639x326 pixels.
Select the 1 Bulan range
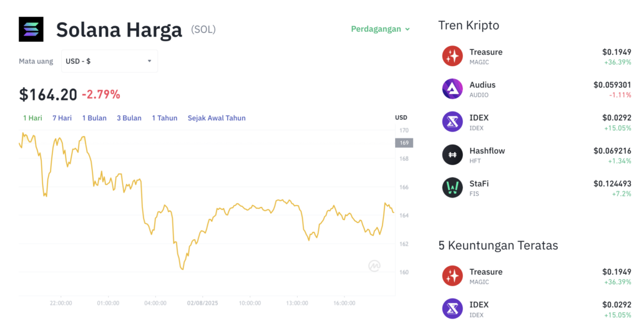94,118
